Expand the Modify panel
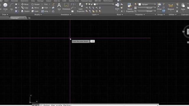Viewport: 189px width, 106px height. tap(38, 14)
